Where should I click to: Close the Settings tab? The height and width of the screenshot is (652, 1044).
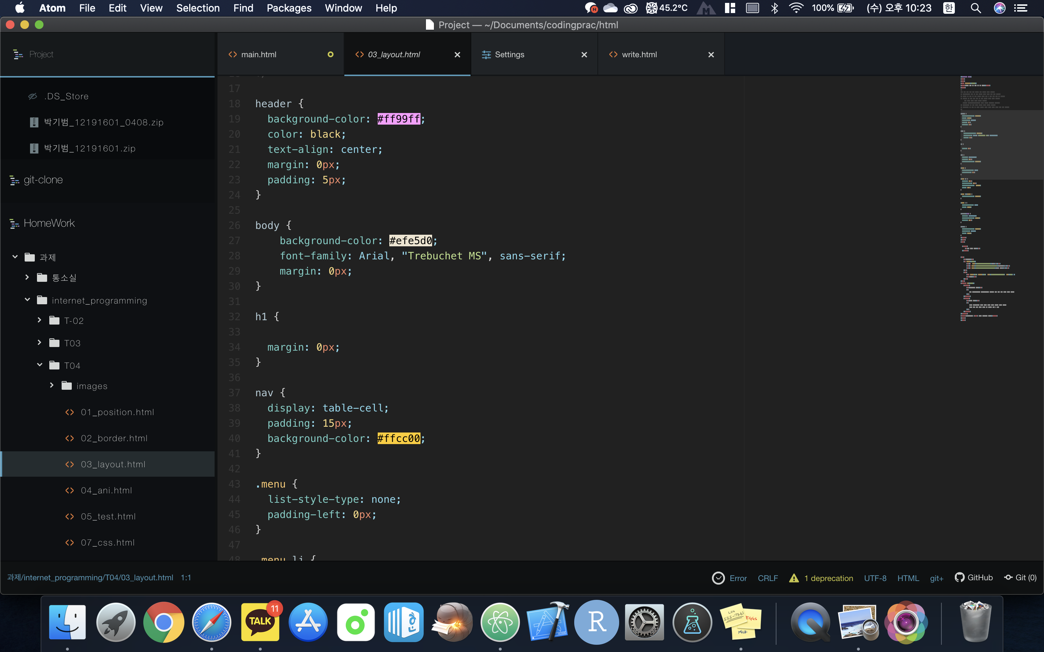[x=584, y=55]
